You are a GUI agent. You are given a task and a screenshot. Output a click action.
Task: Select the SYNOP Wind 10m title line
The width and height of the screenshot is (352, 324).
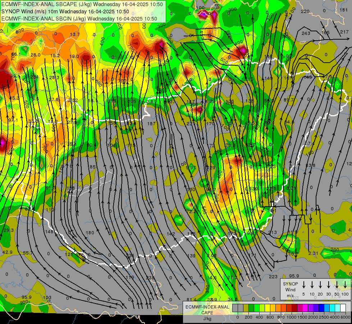pos(65,12)
